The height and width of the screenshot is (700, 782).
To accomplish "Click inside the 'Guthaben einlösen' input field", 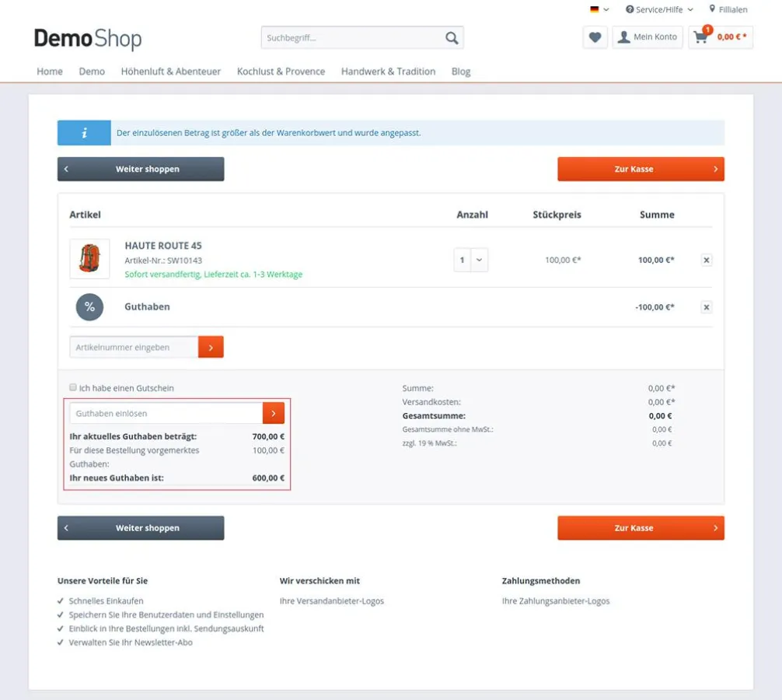I will tap(163, 412).
